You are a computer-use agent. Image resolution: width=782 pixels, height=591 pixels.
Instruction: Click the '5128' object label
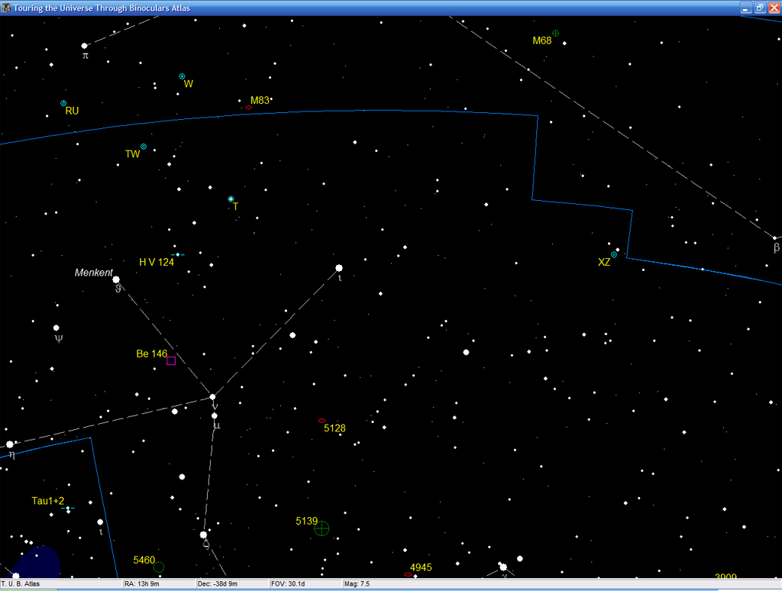334,428
